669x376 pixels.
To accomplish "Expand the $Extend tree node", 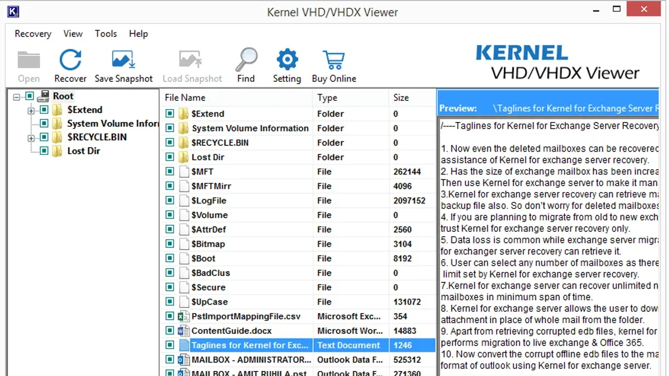I will click(x=31, y=110).
